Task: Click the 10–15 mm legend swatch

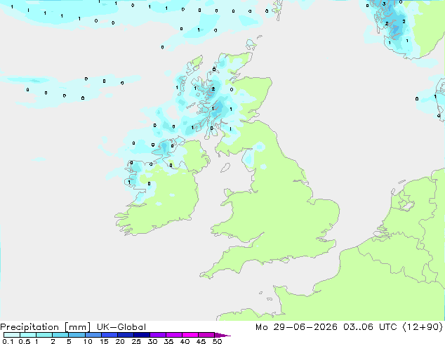Action: 93,335
